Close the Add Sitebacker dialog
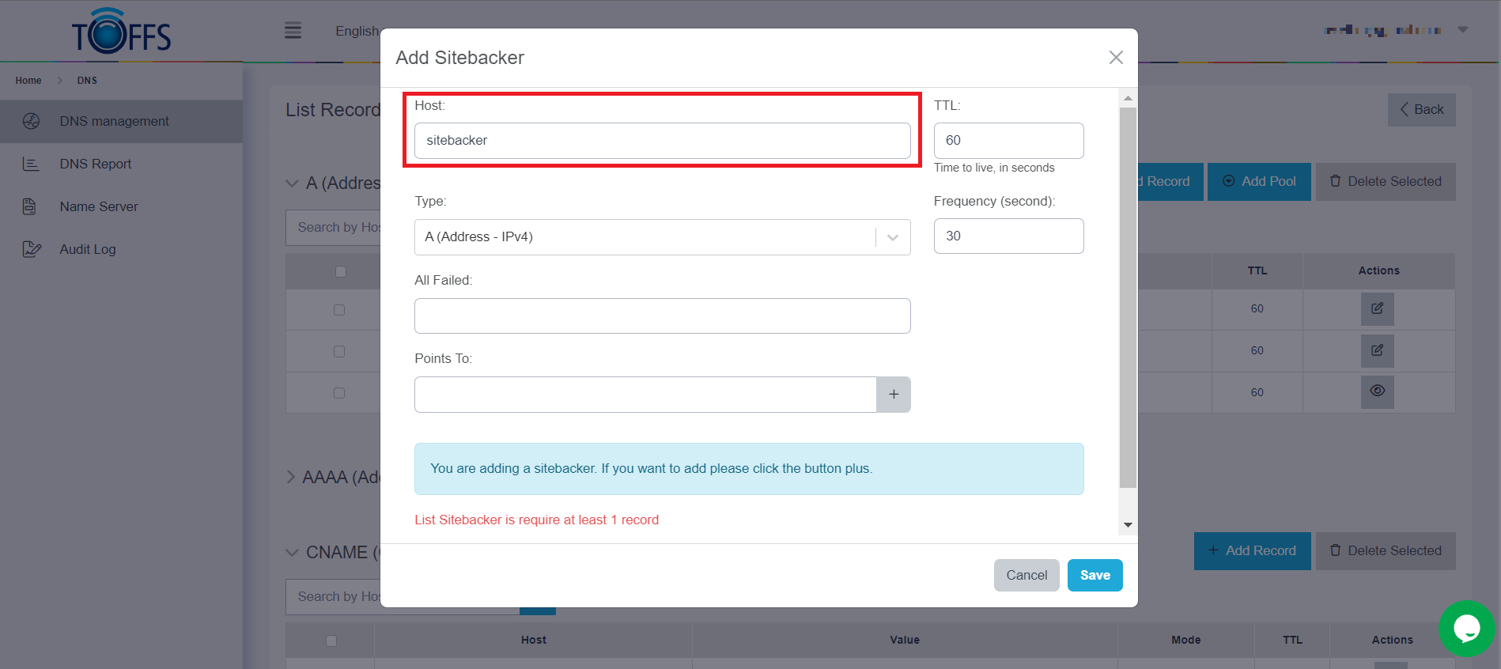Viewport: 1501px width, 669px height. 1115,58
